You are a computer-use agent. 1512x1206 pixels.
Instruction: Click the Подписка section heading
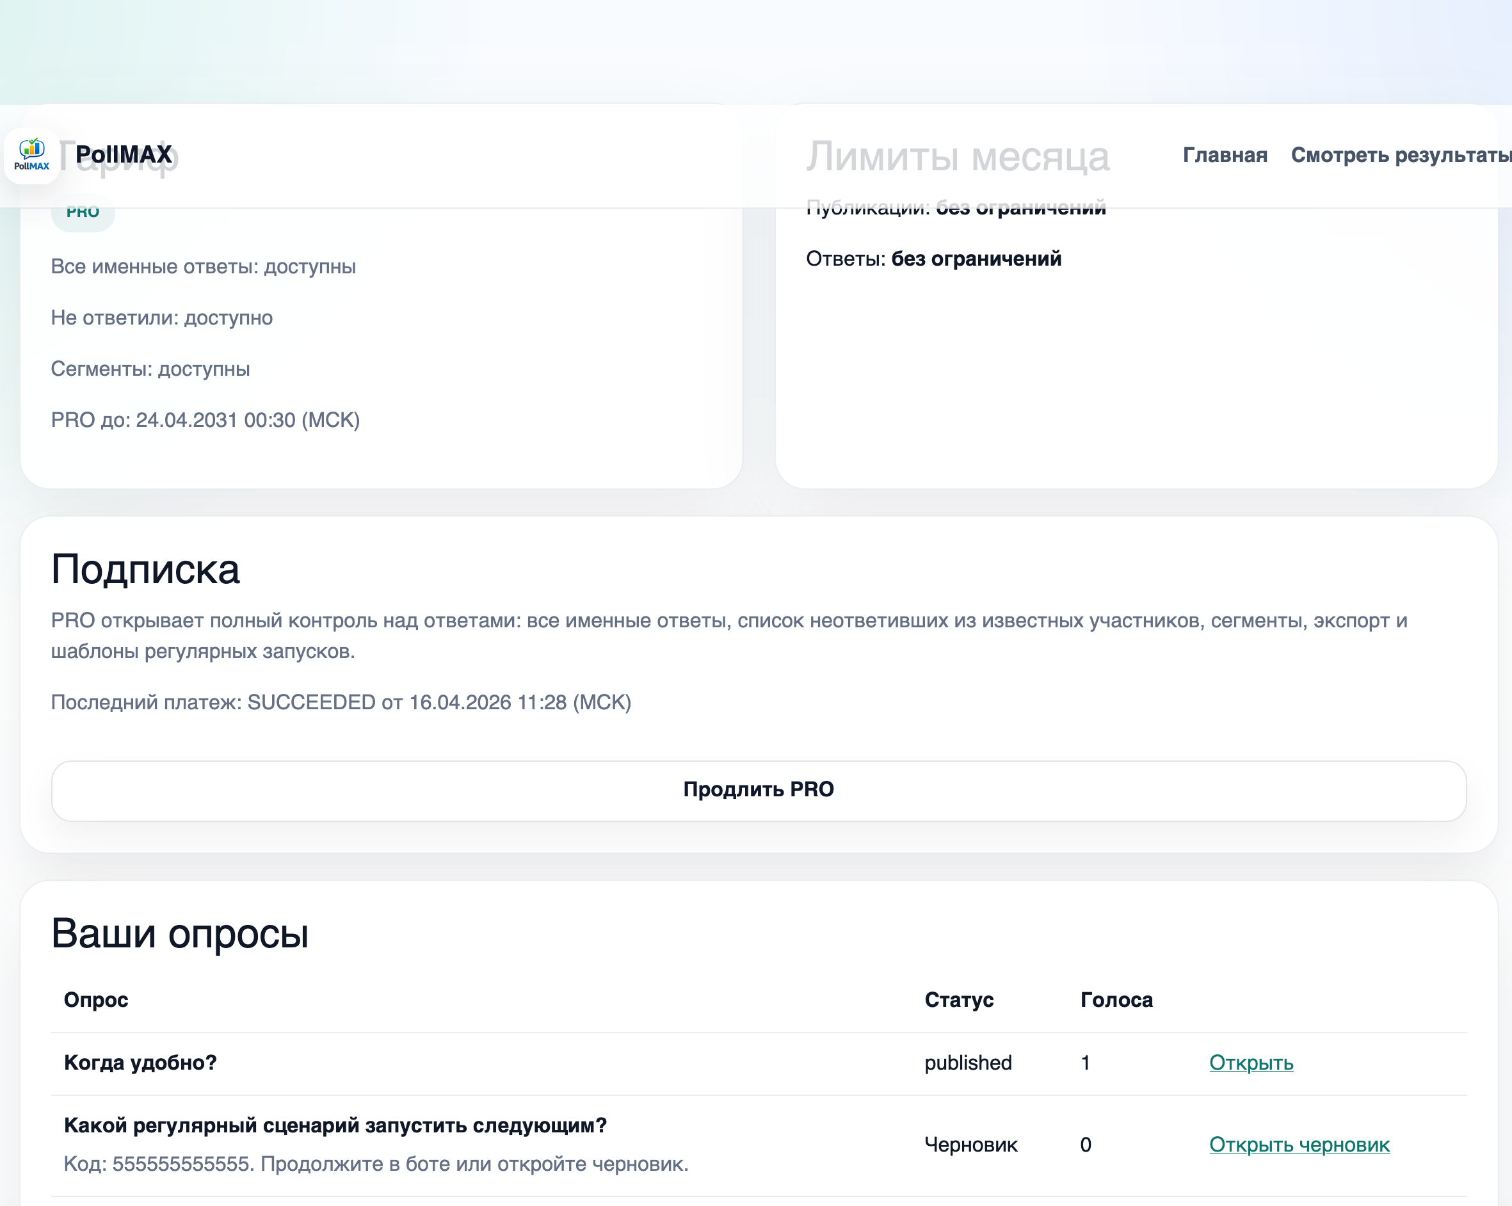coord(145,568)
